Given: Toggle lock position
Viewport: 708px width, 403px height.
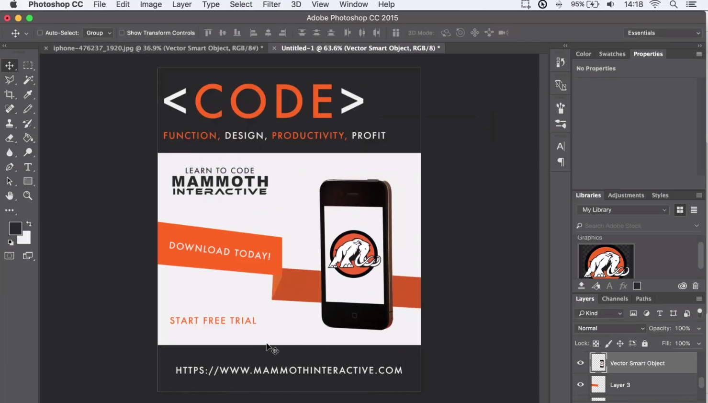Looking at the screenshot, I should (620, 344).
